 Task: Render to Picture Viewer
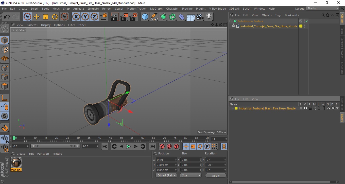click(x=124, y=17)
